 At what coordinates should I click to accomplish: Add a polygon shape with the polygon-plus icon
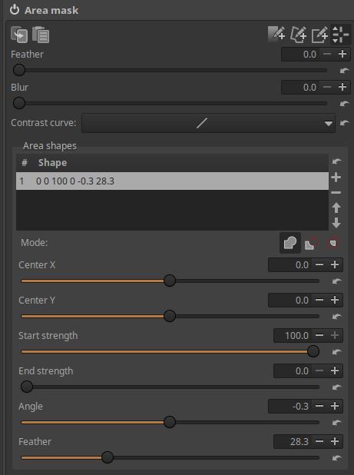click(299, 34)
